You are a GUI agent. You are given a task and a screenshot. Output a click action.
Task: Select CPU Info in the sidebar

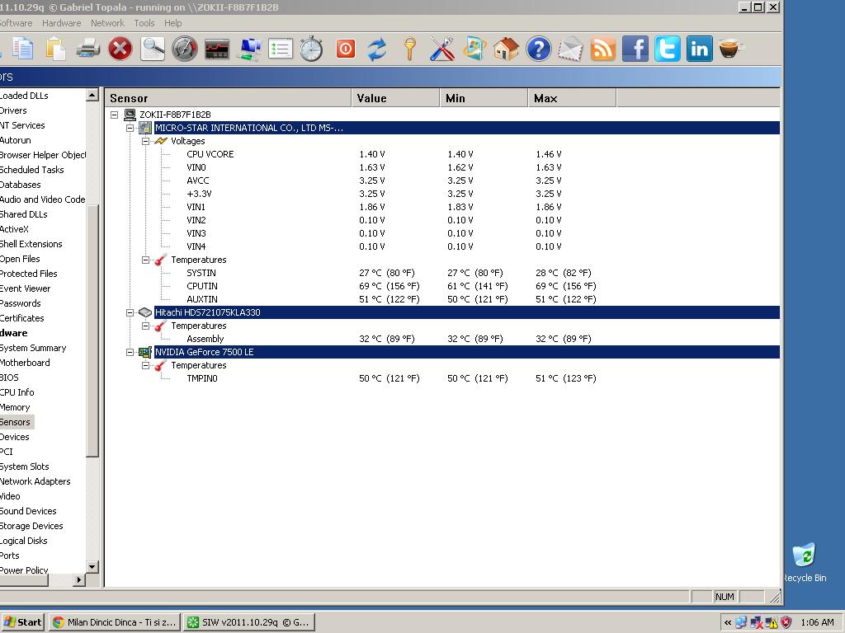[17, 392]
